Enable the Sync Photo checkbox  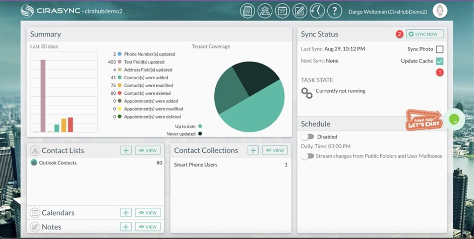pos(440,49)
